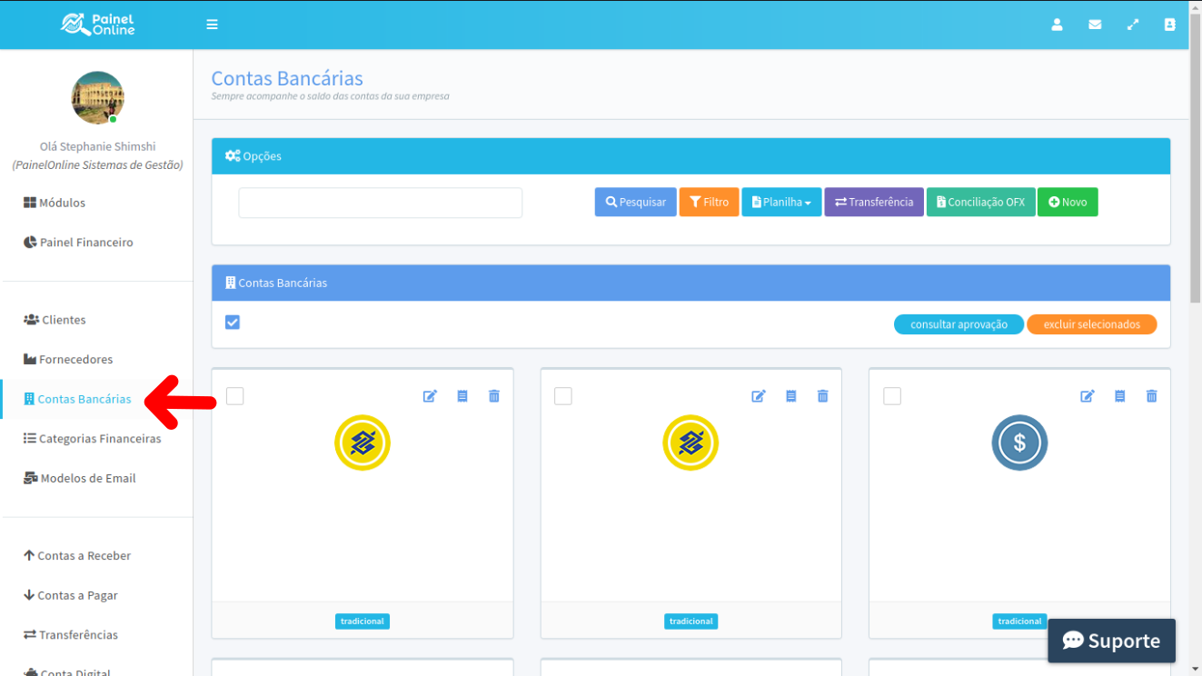Click consultar aprovação button
Viewport: 1202px width, 676px height.
pyautogui.click(x=959, y=324)
